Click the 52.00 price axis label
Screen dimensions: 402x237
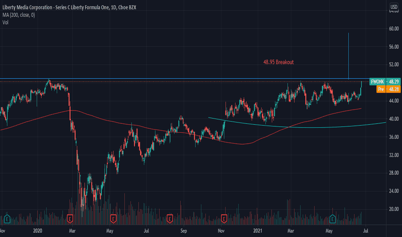click(394, 65)
